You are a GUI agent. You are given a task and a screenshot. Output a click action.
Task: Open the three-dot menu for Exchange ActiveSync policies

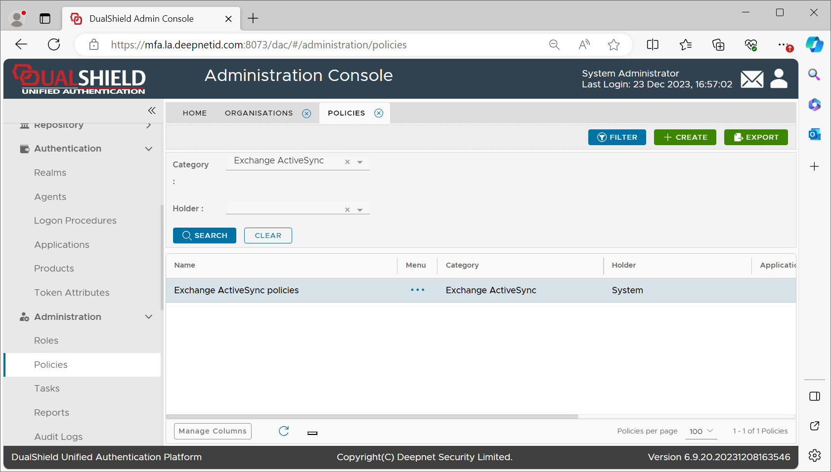[417, 290]
